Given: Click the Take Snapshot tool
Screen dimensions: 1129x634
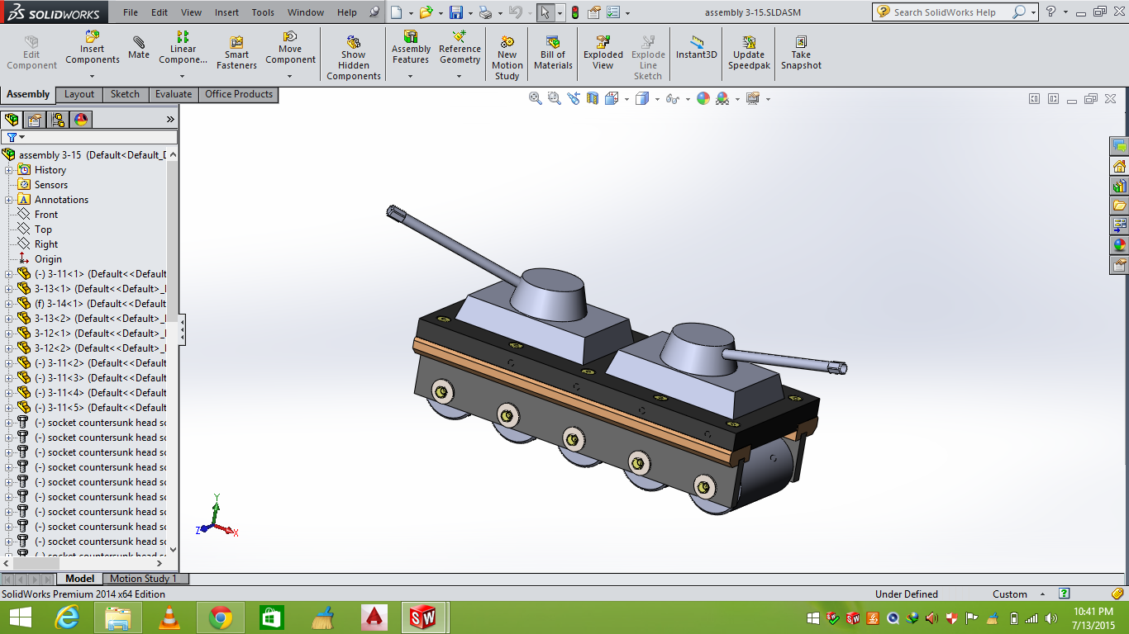Looking at the screenshot, I should 801,54.
